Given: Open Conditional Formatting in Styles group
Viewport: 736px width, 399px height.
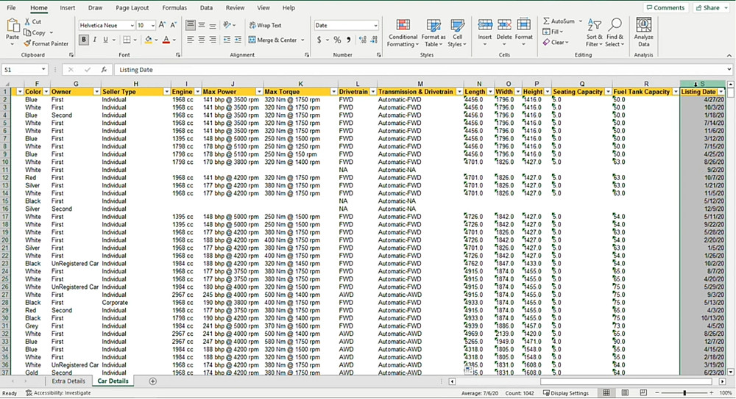Looking at the screenshot, I should click(x=403, y=26).
